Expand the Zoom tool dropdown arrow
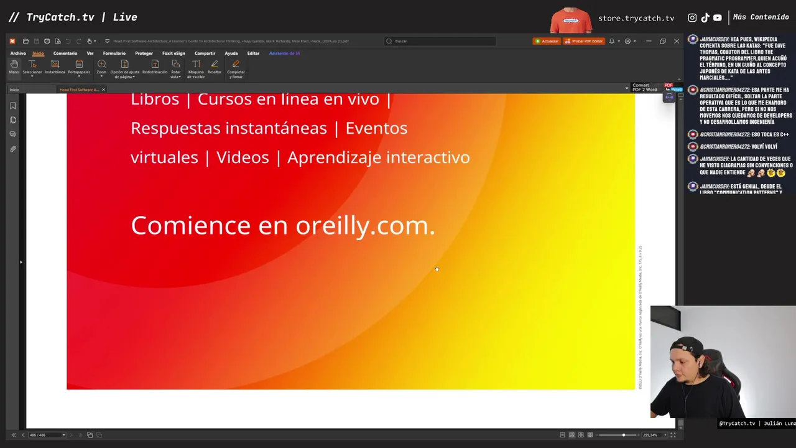The height and width of the screenshot is (448, 796). (101, 76)
